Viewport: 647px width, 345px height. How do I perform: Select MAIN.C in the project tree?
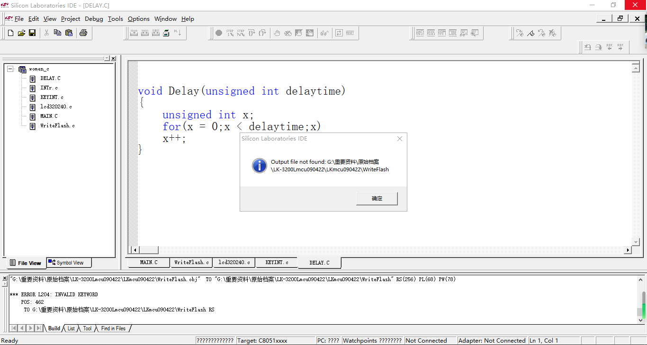[x=49, y=116]
